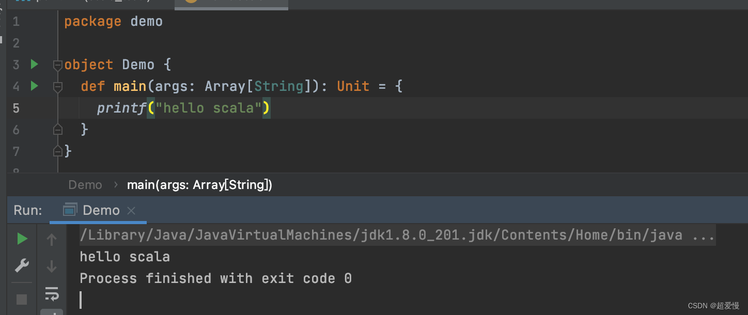The width and height of the screenshot is (748, 315).
Task: Open run configuration wrench settings
Action: point(22,265)
